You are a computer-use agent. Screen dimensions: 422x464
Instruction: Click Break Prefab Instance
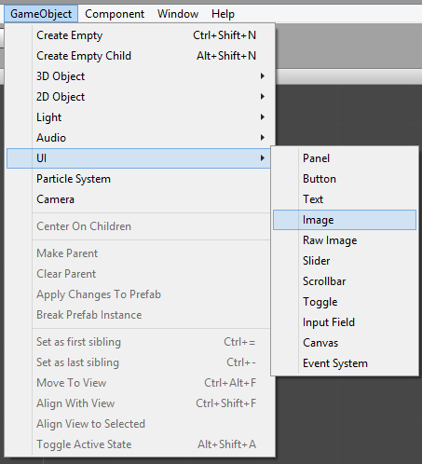[139, 315]
